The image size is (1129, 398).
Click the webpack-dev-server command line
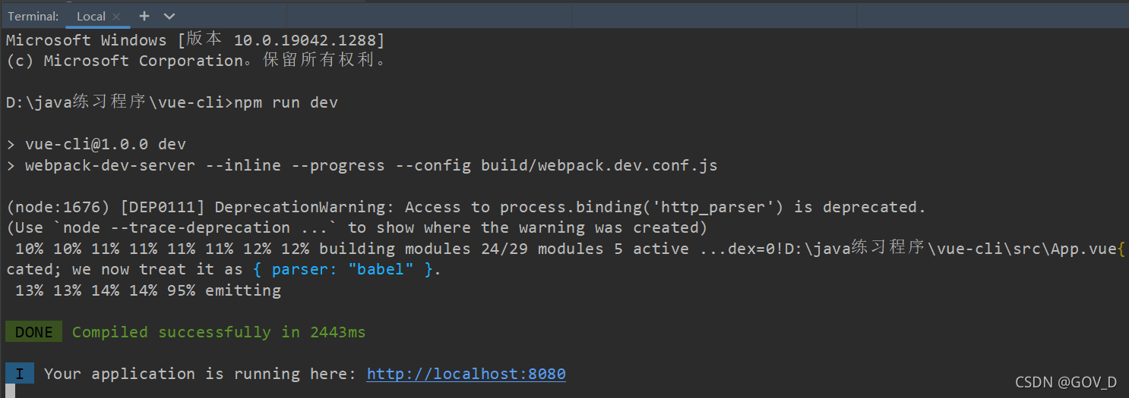tap(362, 165)
